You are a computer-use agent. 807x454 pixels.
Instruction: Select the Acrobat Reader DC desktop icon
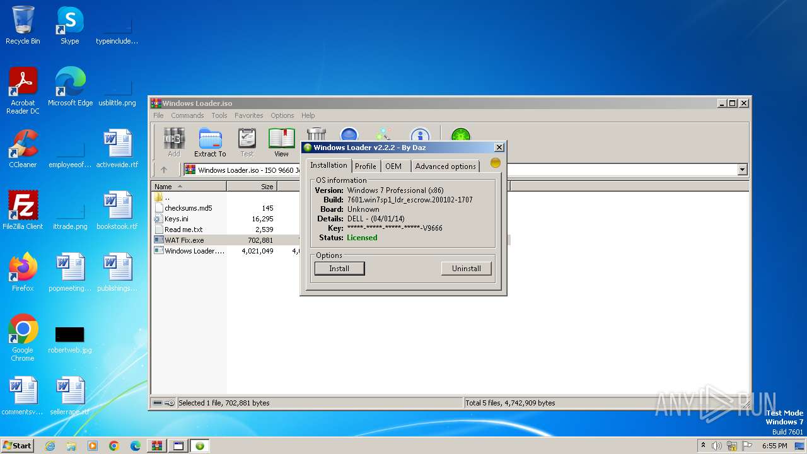tap(23, 90)
